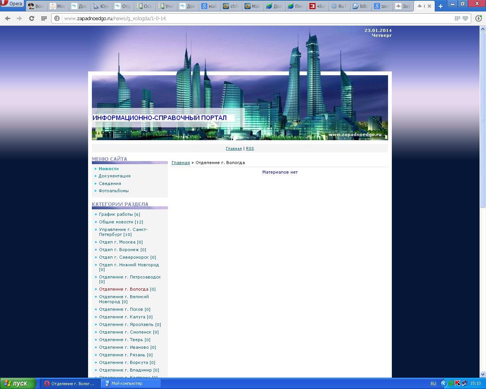Reload the current page
The height and width of the screenshot is (389, 486).
(32, 18)
